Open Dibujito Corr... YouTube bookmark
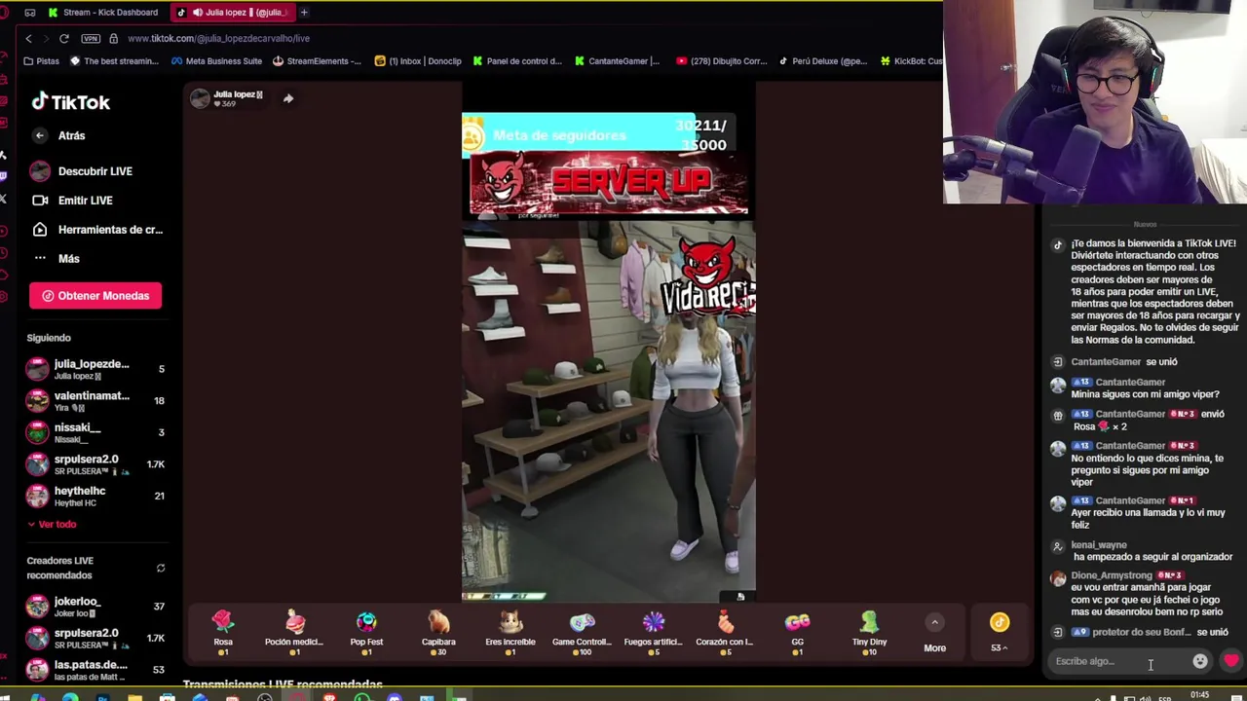The height and width of the screenshot is (701, 1247). click(x=721, y=61)
